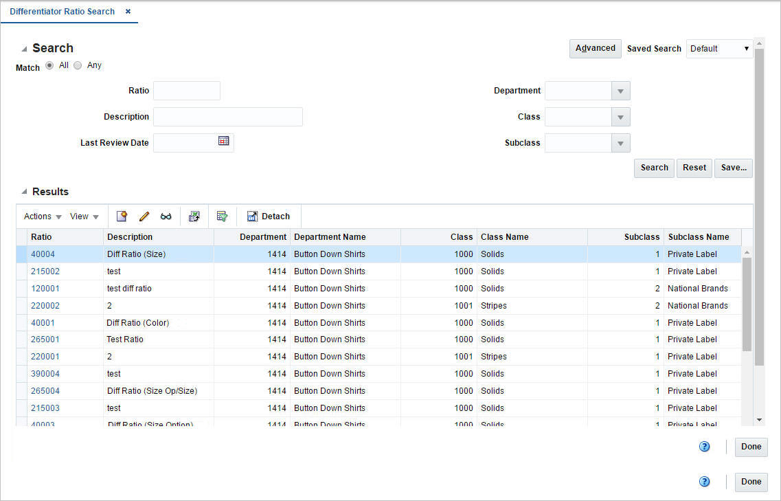This screenshot has height=501, width=781.
Task: Click the Description input field
Action: (227, 116)
